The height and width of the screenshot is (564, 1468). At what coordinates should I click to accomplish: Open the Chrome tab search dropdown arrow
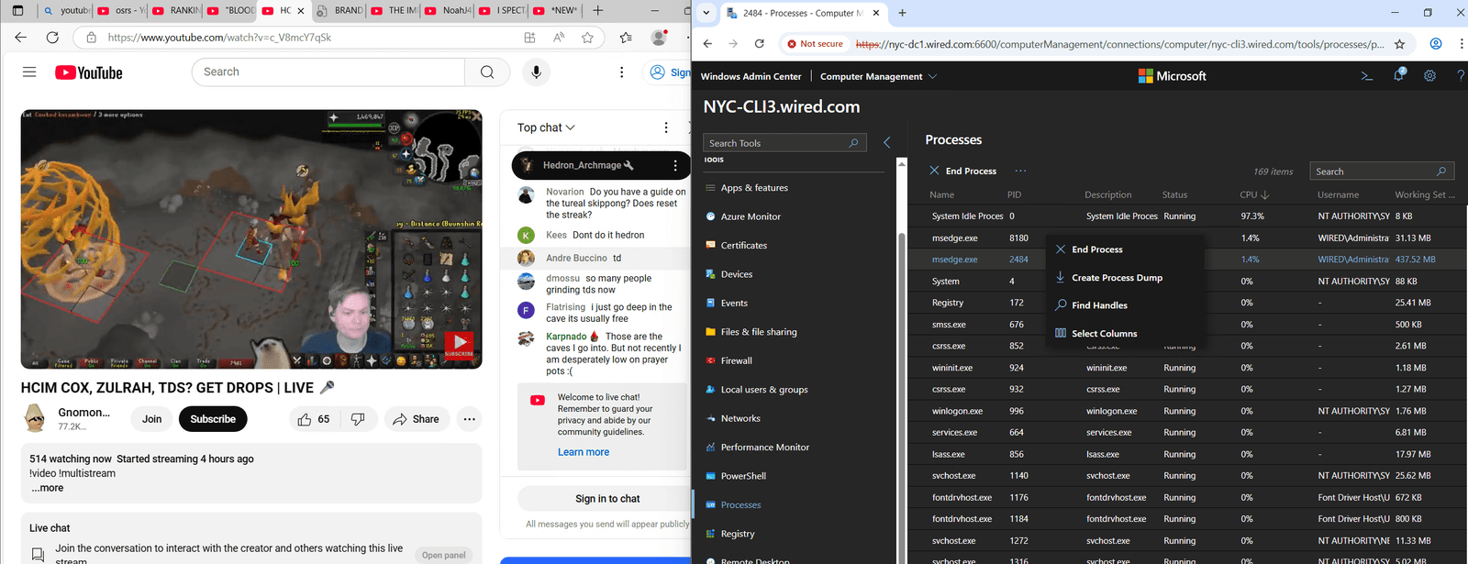(706, 13)
